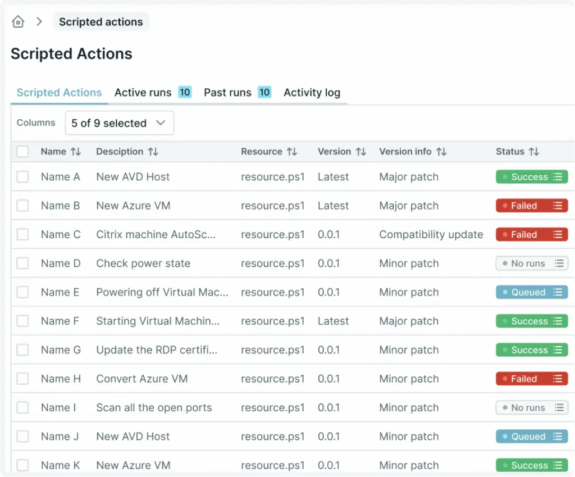Click the Scripted actions breadcrumb link
This screenshot has width=575, height=477.
(101, 22)
